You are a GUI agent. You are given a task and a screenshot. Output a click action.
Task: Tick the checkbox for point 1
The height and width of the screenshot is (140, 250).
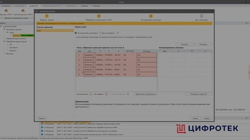(77, 55)
